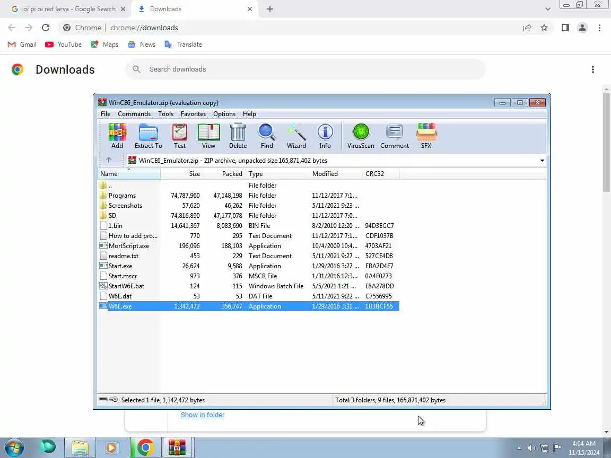Sort by the Modified column header

pyautogui.click(x=336, y=174)
